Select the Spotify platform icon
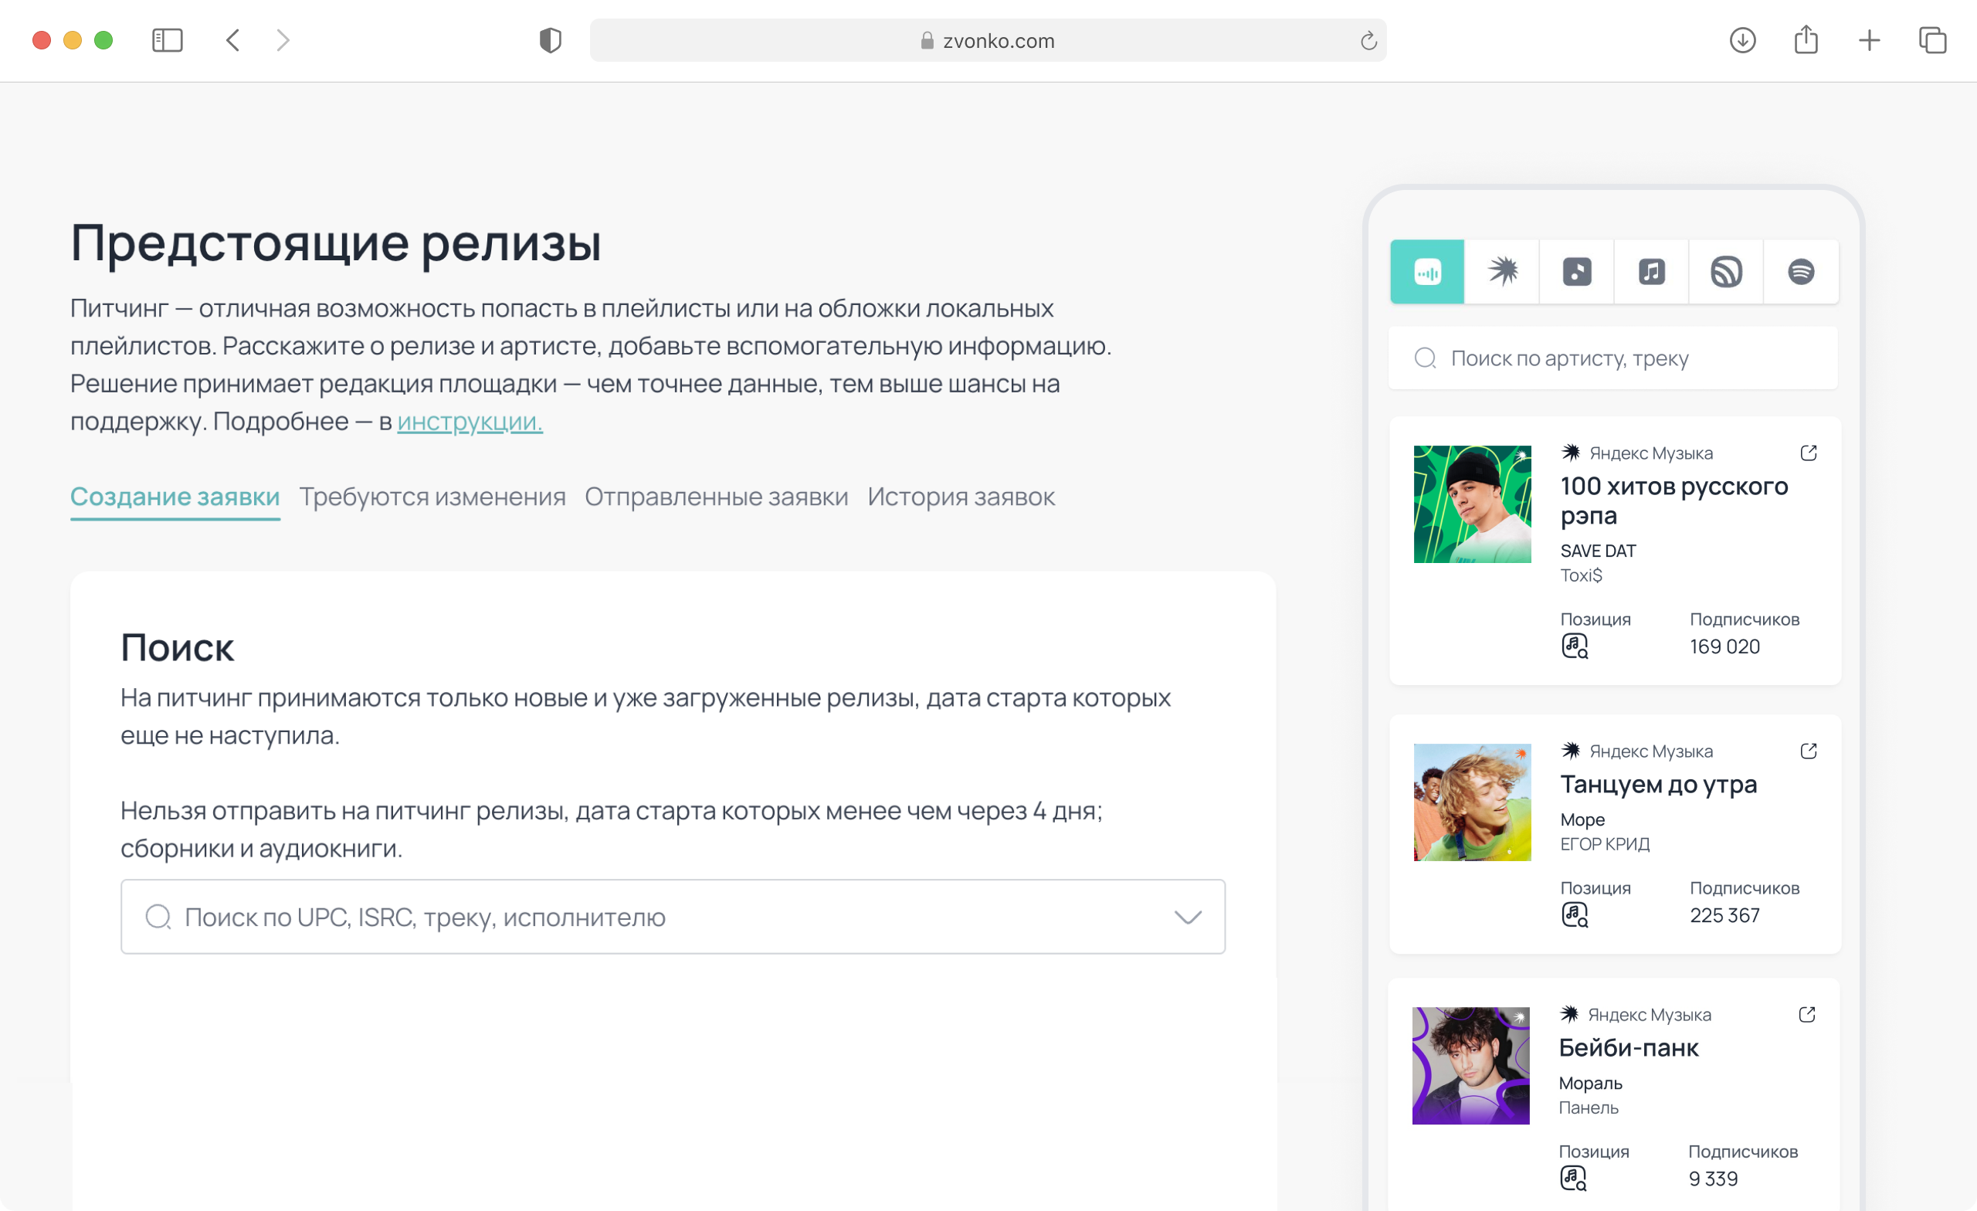Image resolution: width=1977 pixels, height=1211 pixels. click(x=1800, y=271)
